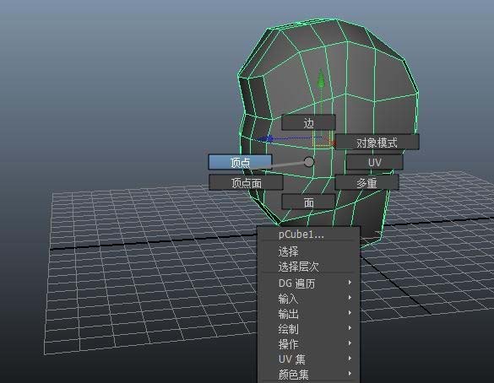The image size is (494, 383).
Task: Open the 绘制 (Paint) submenu
Action: (x=309, y=328)
